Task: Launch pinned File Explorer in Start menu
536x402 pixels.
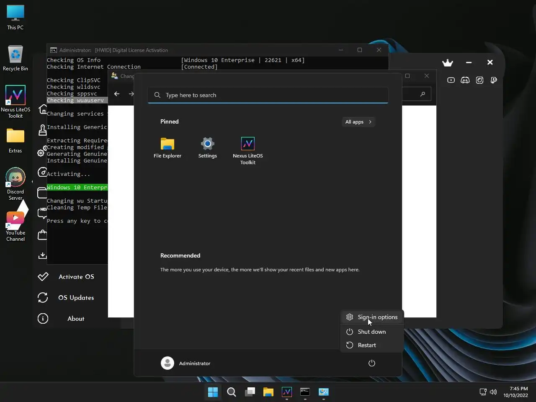Action: point(167,148)
